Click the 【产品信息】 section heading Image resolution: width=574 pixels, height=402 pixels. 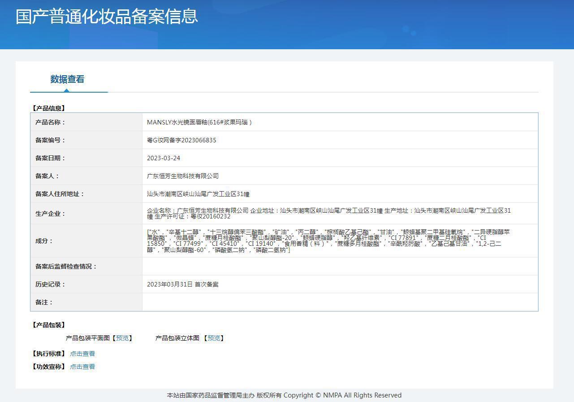pyautogui.click(x=49, y=108)
